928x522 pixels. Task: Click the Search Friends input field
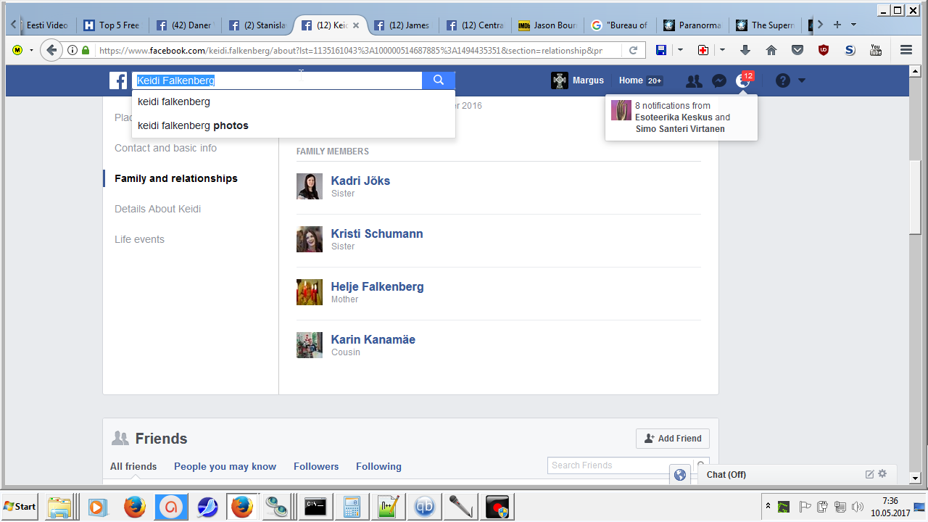(x=621, y=465)
